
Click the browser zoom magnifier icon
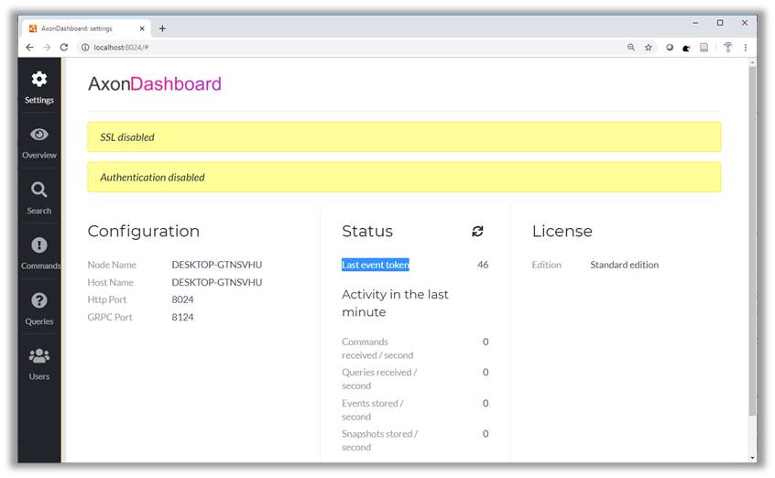pyautogui.click(x=631, y=47)
